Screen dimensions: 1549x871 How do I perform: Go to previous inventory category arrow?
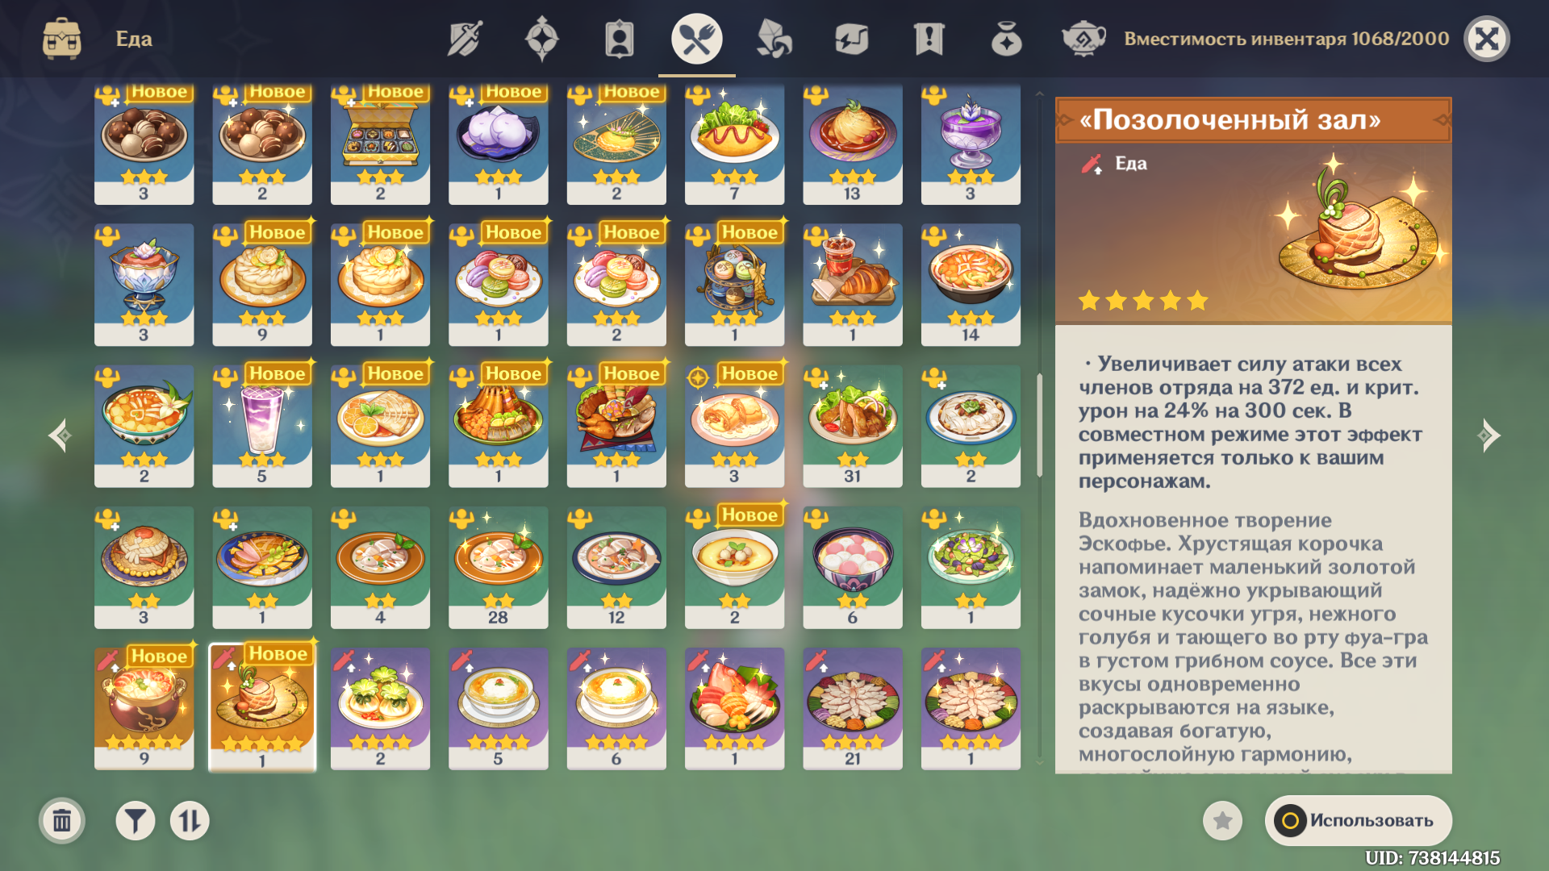coord(61,435)
